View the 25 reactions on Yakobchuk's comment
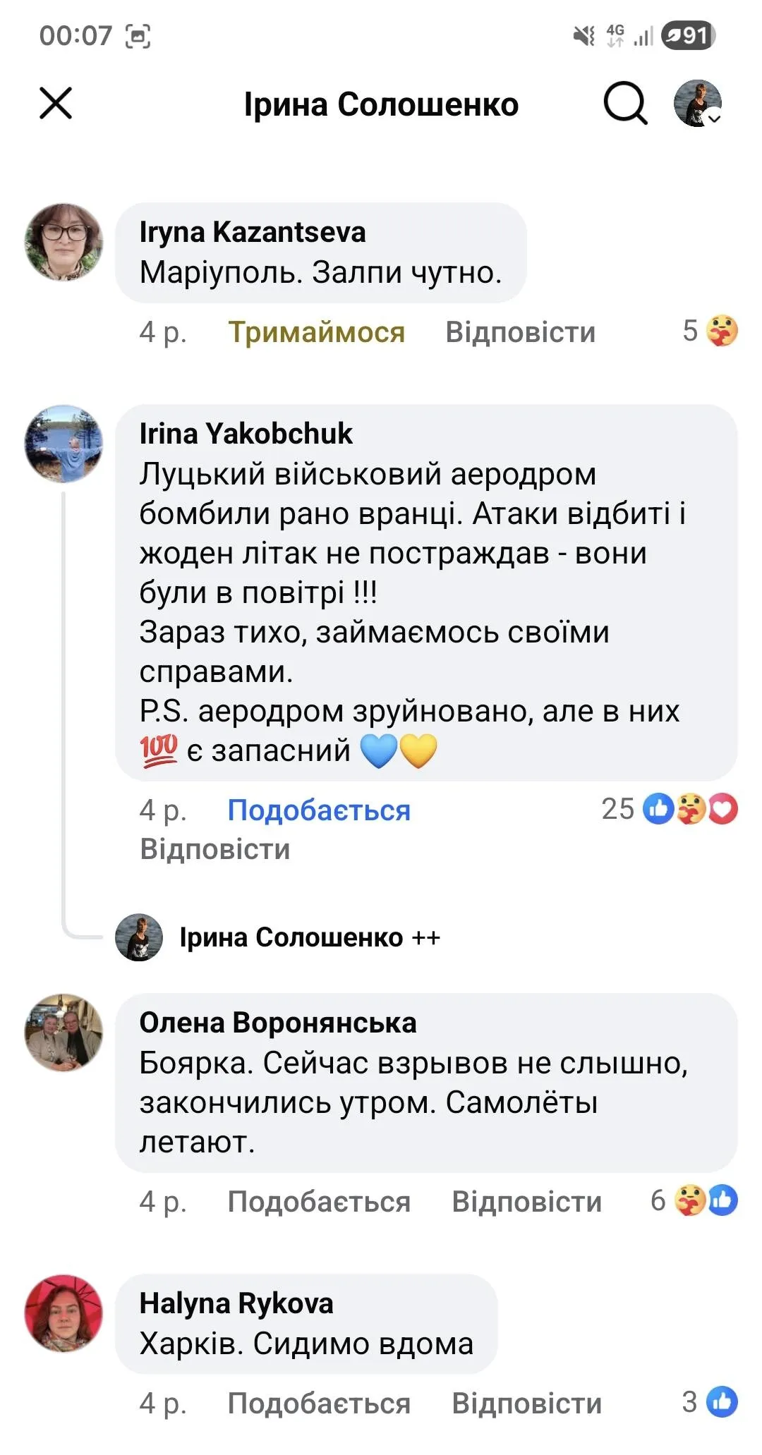This screenshot has width=762, height=1455. pyautogui.click(x=669, y=809)
